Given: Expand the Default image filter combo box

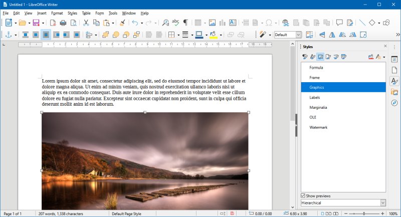Looking at the screenshot, I should click(298, 35).
